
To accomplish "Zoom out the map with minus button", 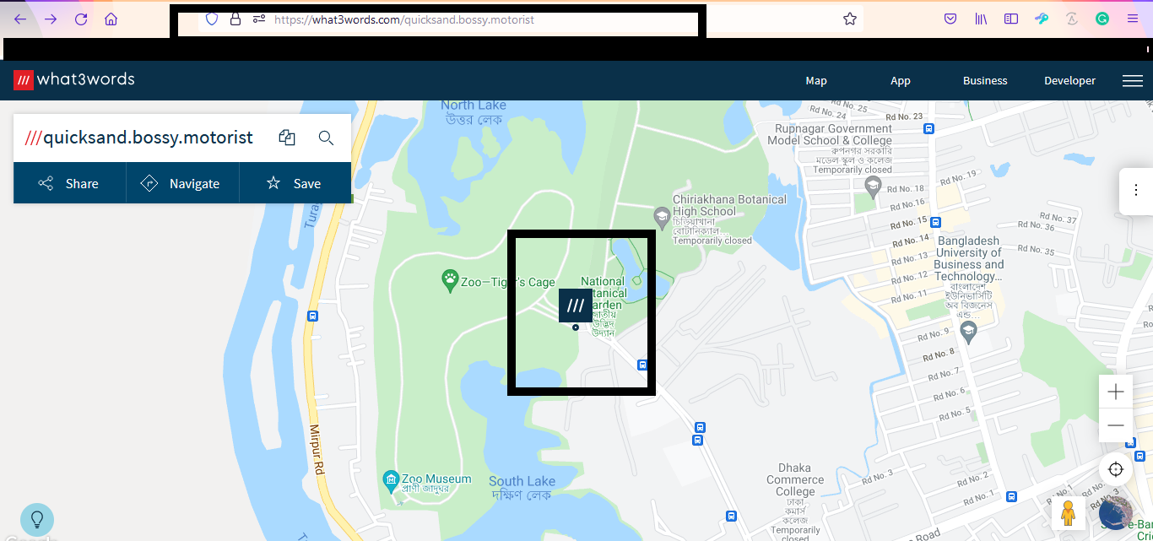I will [x=1116, y=425].
